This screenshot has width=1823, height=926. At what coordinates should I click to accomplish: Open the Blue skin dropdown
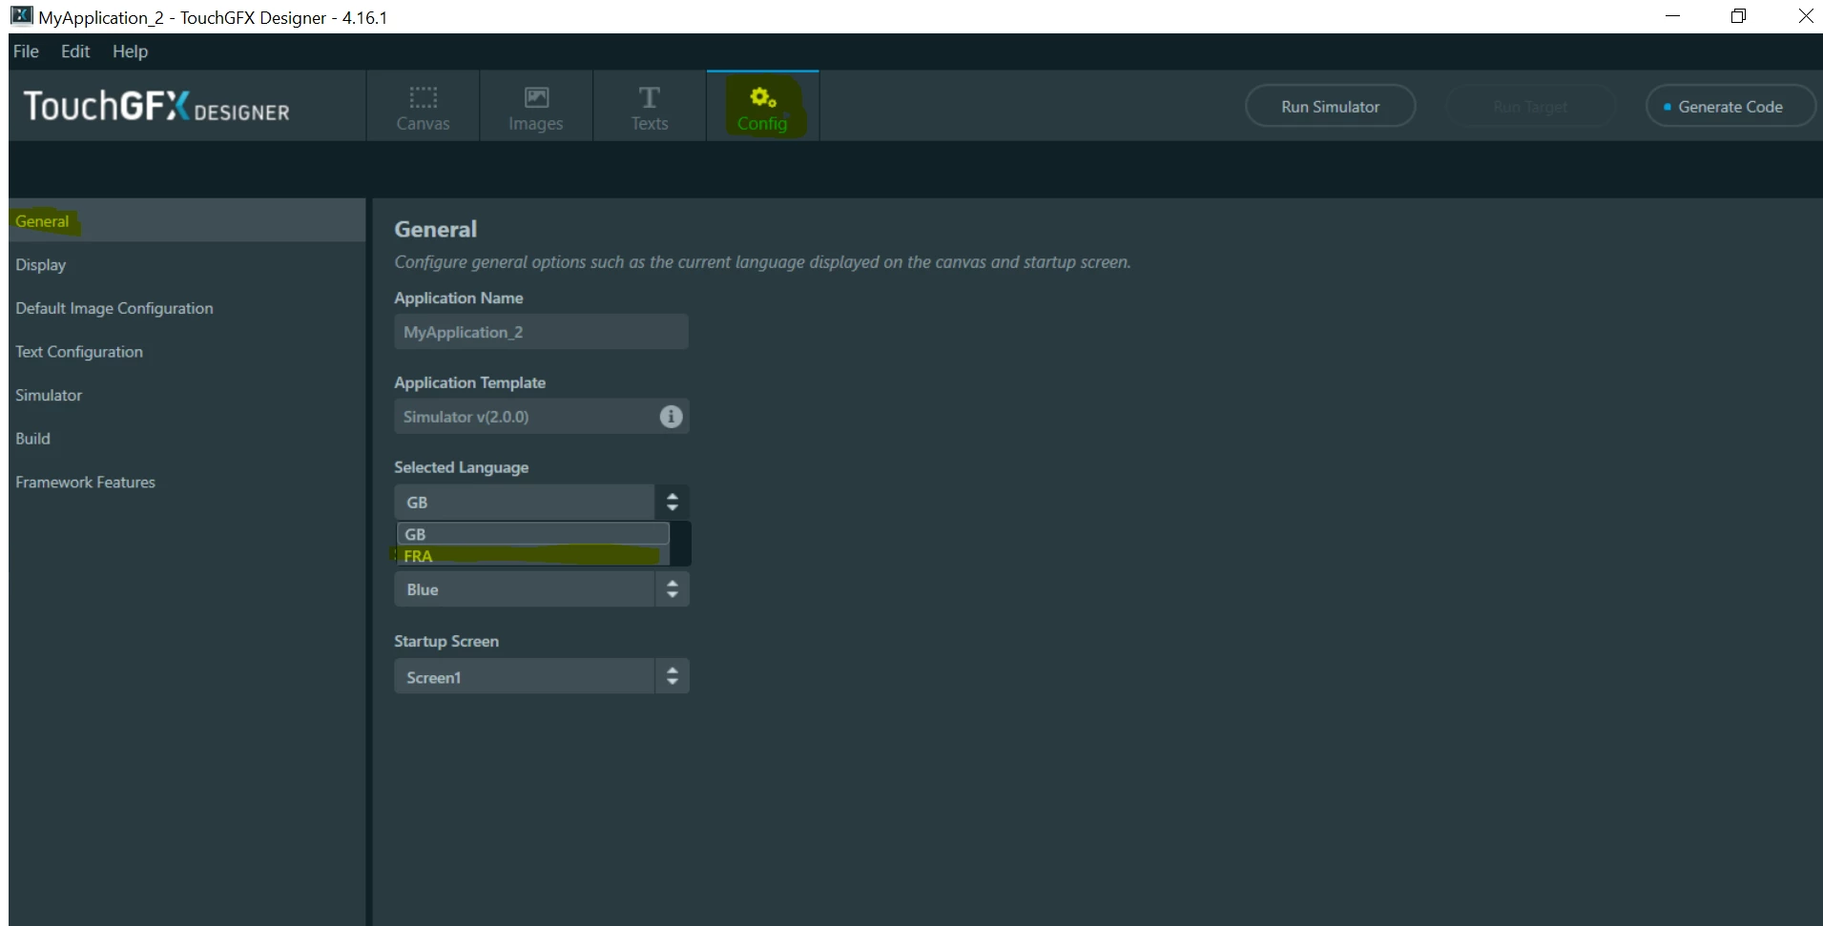pos(541,589)
